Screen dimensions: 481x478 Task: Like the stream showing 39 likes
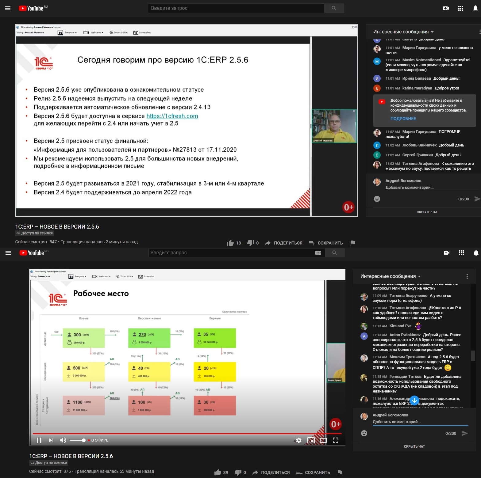tap(217, 472)
